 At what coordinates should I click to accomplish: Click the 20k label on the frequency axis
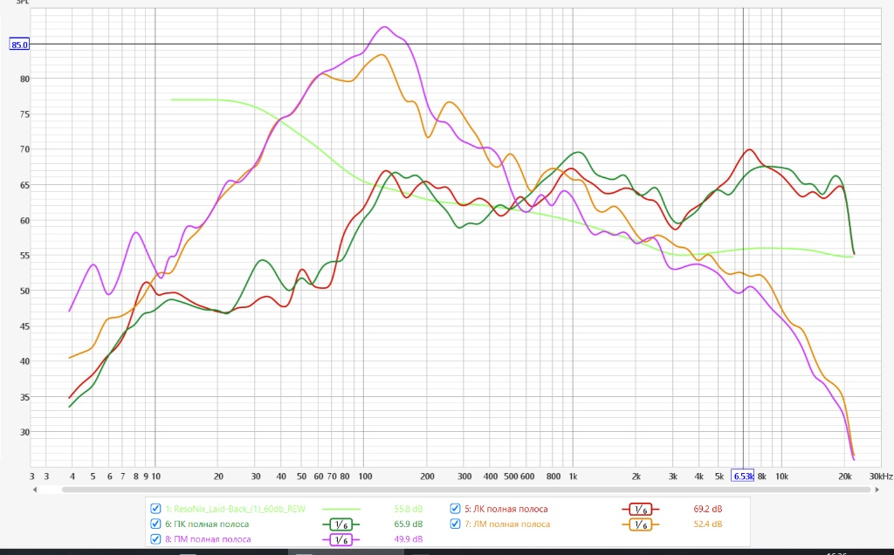(844, 476)
